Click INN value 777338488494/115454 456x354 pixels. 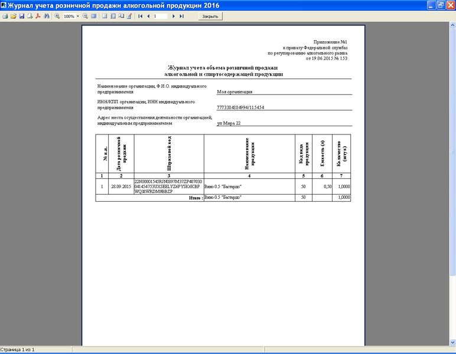tap(240, 107)
